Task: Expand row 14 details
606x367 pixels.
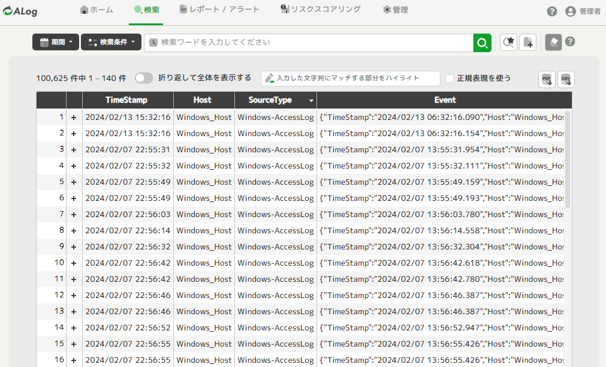Action: click(74, 328)
